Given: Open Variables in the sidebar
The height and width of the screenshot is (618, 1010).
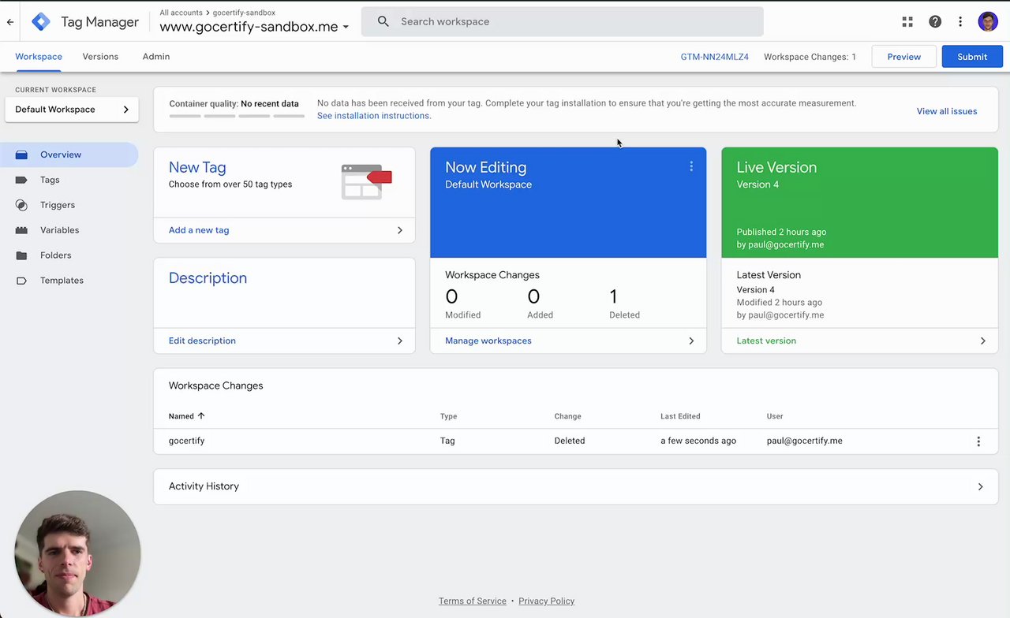Looking at the screenshot, I should pos(60,230).
